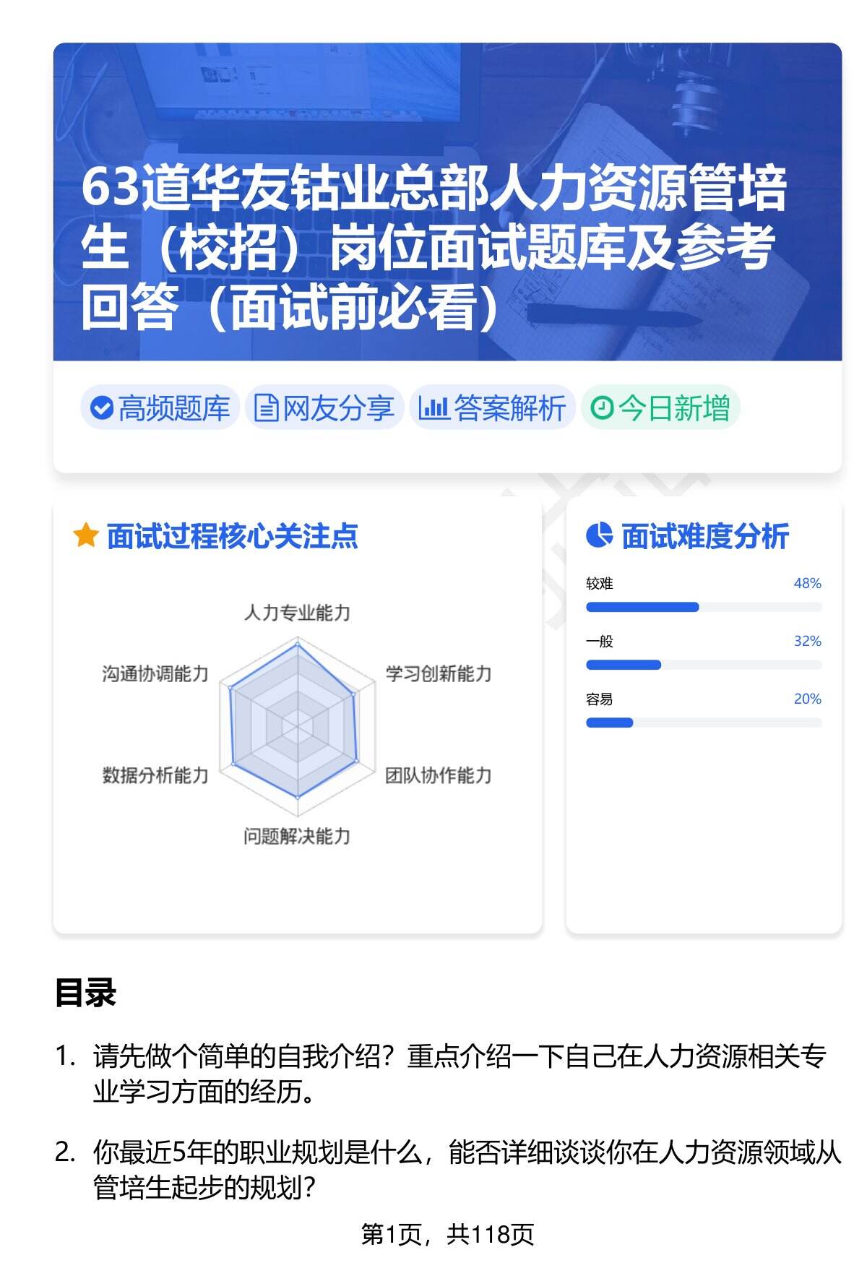This screenshot has height=1268, width=867.
Task: Click the 人力专业能力 radar chart label
Action: point(297,613)
